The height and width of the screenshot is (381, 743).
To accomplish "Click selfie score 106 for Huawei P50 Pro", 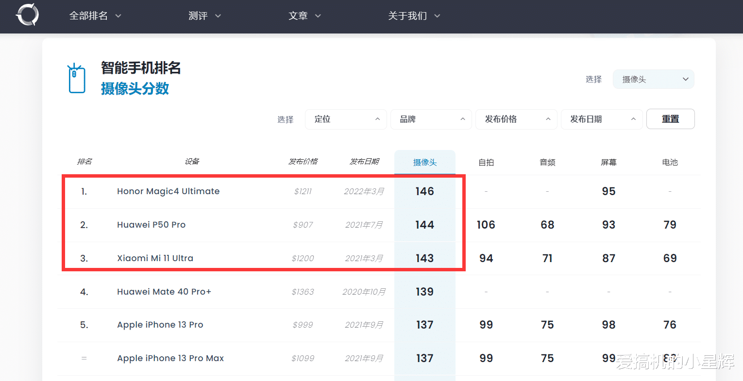I will point(486,225).
